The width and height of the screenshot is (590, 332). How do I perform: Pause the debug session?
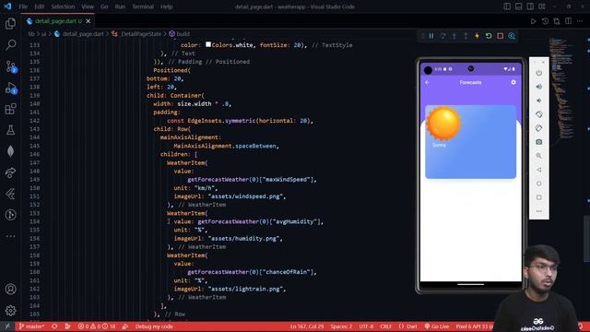(x=431, y=36)
